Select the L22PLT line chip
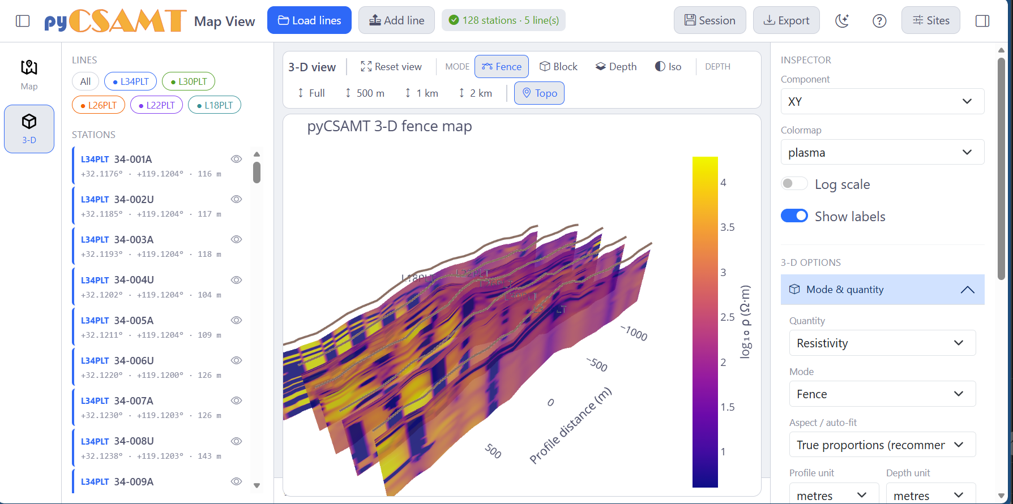This screenshot has height=504, width=1013. 156,105
